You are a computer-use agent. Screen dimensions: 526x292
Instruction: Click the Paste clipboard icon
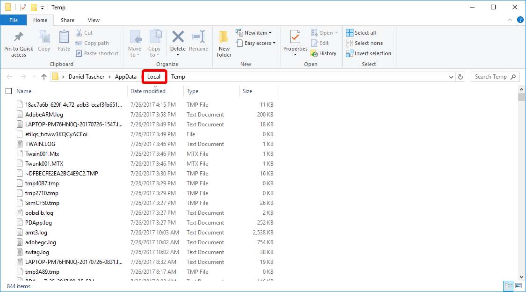click(x=64, y=36)
